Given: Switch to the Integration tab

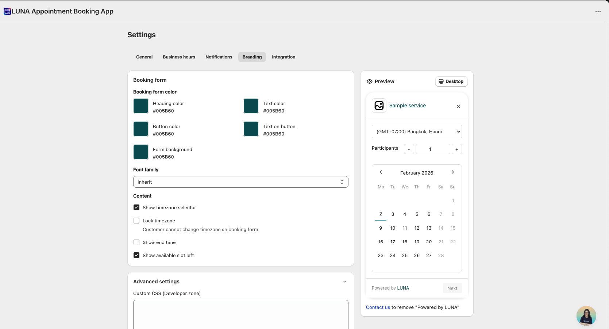Looking at the screenshot, I should click(284, 57).
